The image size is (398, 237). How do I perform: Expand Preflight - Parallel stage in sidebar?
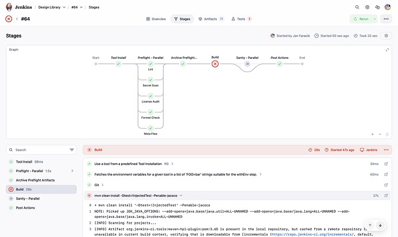[x=72, y=171]
